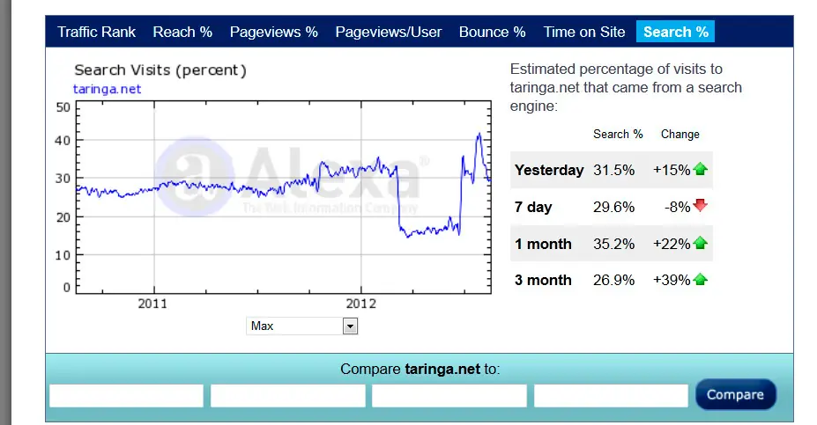Click the 31.5% search value
Image resolution: width=817 pixels, height=425 pixels.
tap(613, 170)
